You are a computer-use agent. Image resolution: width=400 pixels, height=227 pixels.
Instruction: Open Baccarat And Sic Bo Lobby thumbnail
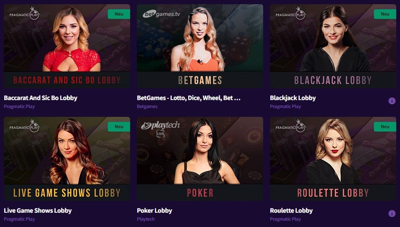click(x=67, y=46)
